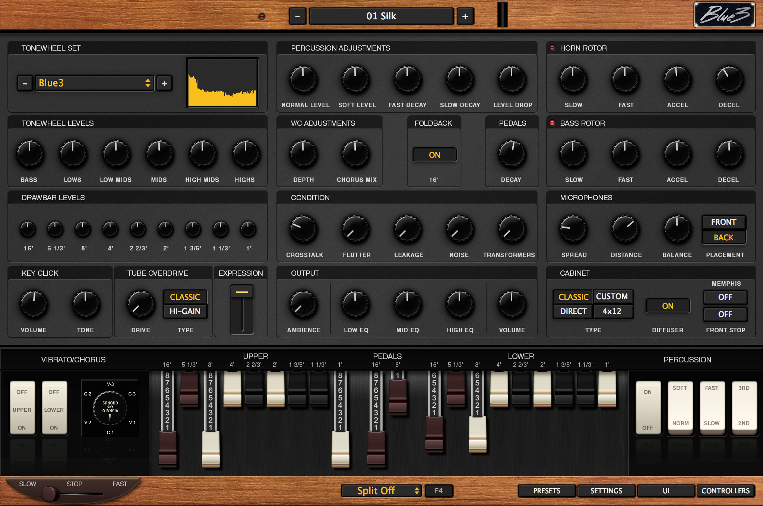Open the Blue3 tonewheel set dropdown
The image size is (763, 506).
click(95, 83)
